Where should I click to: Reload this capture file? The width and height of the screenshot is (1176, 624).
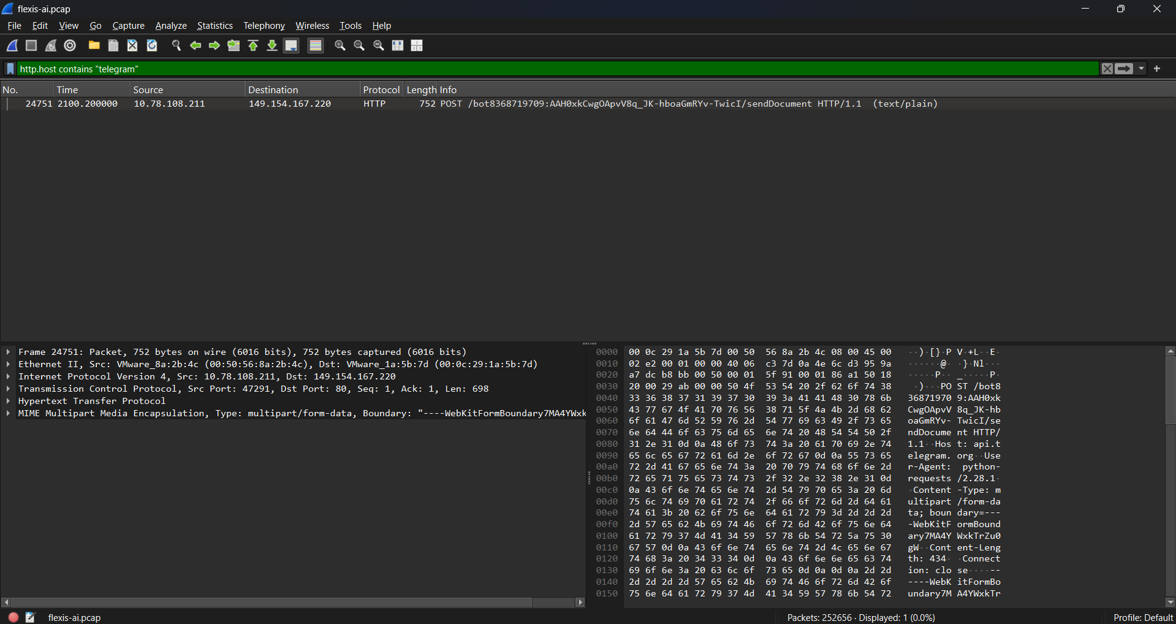pos(152,45)
